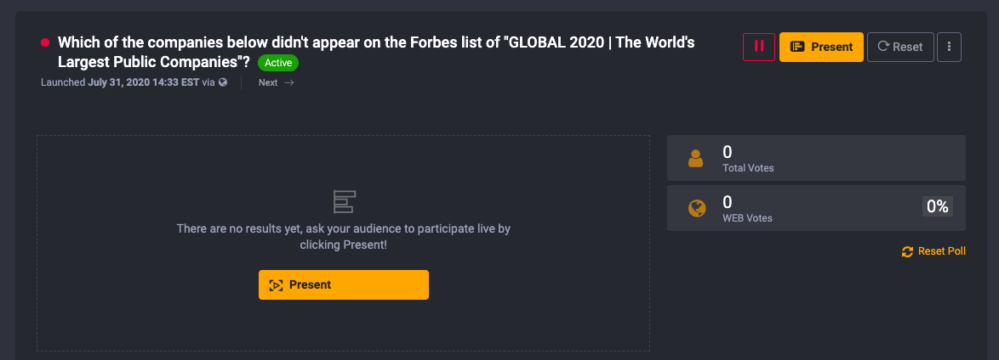Pause the active poll with red pause button
Viewport: 999px width, 360px height.
[759, 47]
